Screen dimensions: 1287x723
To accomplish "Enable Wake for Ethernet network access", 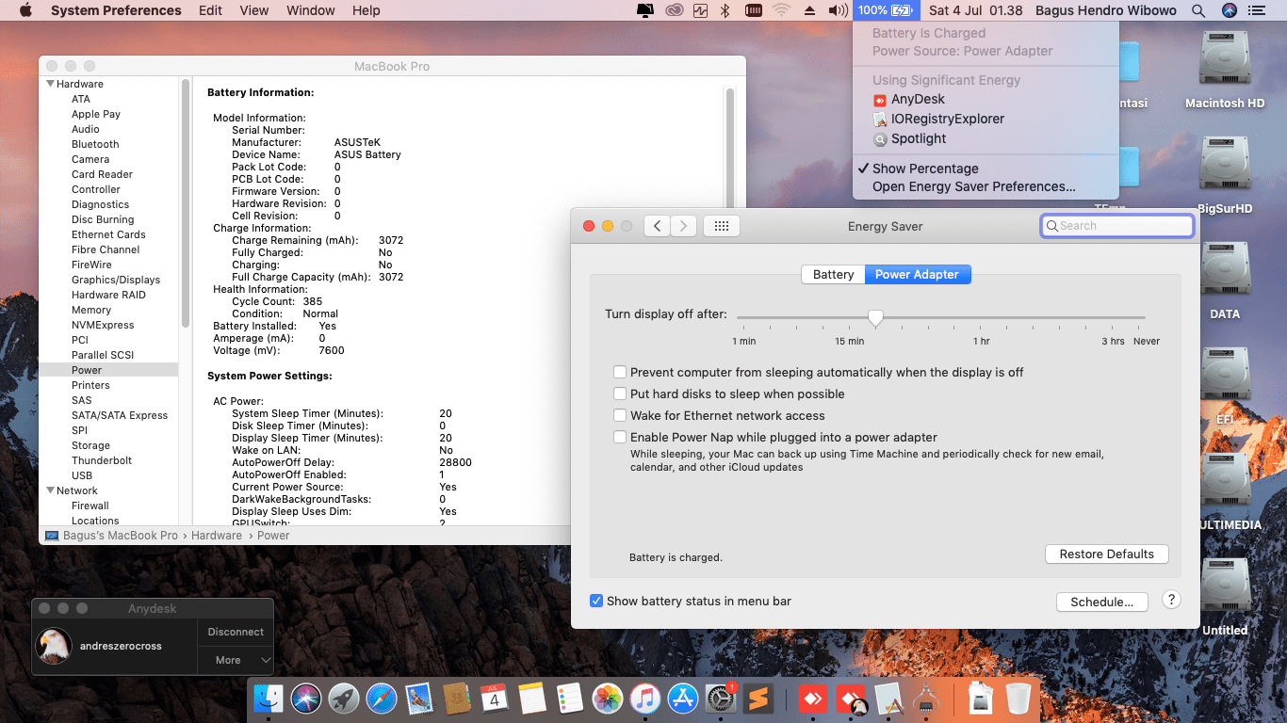I will coord(620,416).
